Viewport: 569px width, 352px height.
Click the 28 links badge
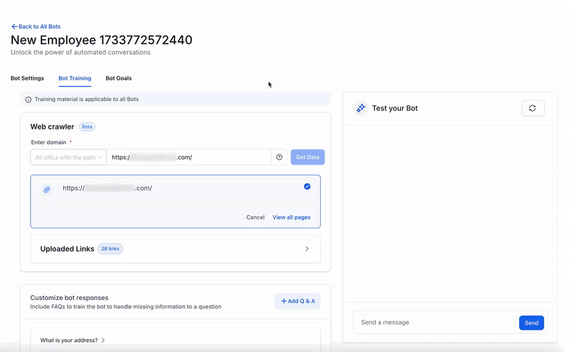(x=110, y=249)
